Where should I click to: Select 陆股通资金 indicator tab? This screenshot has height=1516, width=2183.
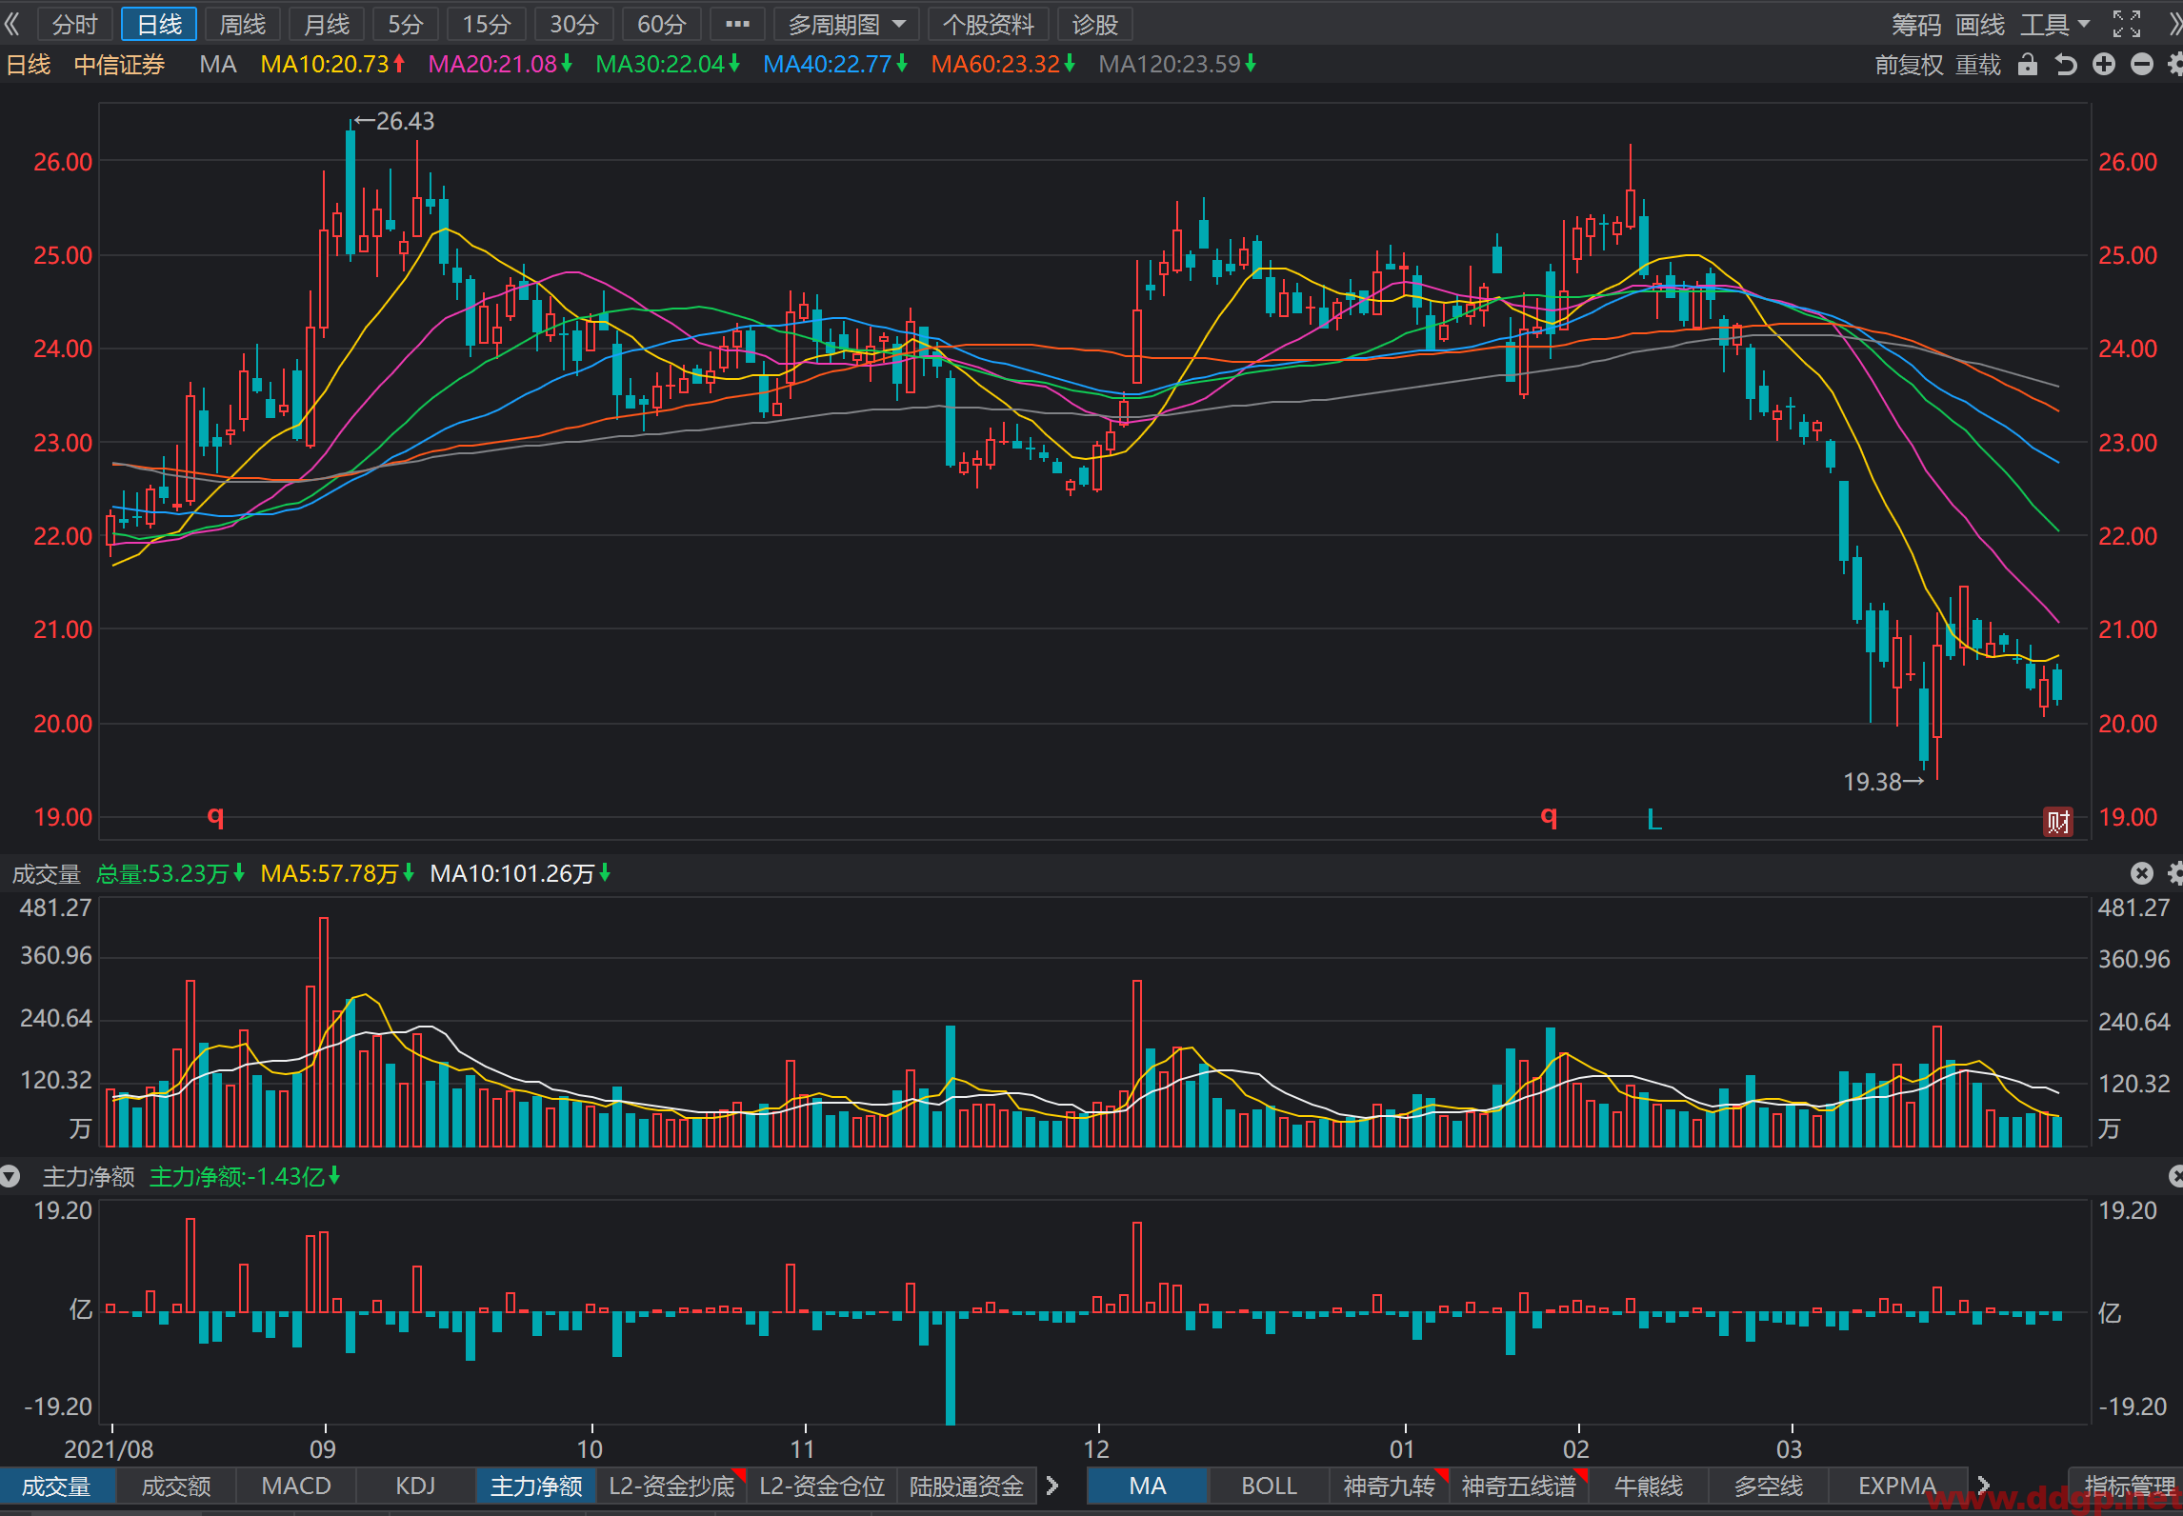pyautogui.click(x=966, y=1486)
